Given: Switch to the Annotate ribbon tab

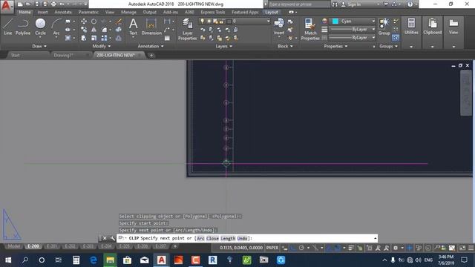Looking at the screenshot, I should (x=63, y=12).
